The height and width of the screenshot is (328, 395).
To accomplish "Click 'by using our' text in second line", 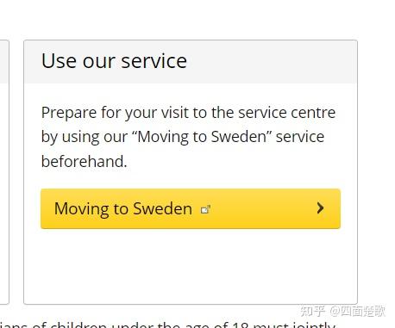I will click(x=85, y=137).
